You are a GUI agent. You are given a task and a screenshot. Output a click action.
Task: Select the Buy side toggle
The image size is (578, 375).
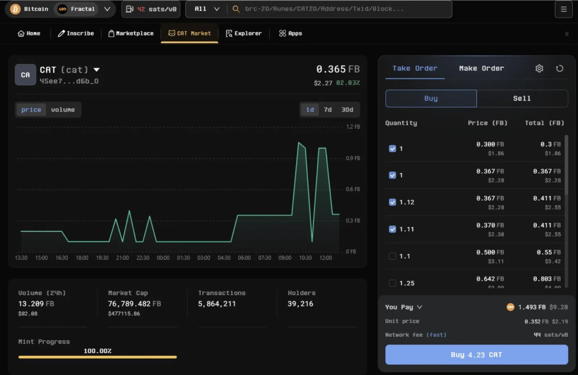[x=431, y=98]
